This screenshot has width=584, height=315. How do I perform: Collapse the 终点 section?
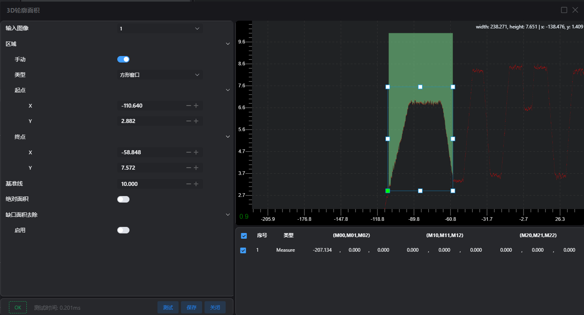coord(228,137)
